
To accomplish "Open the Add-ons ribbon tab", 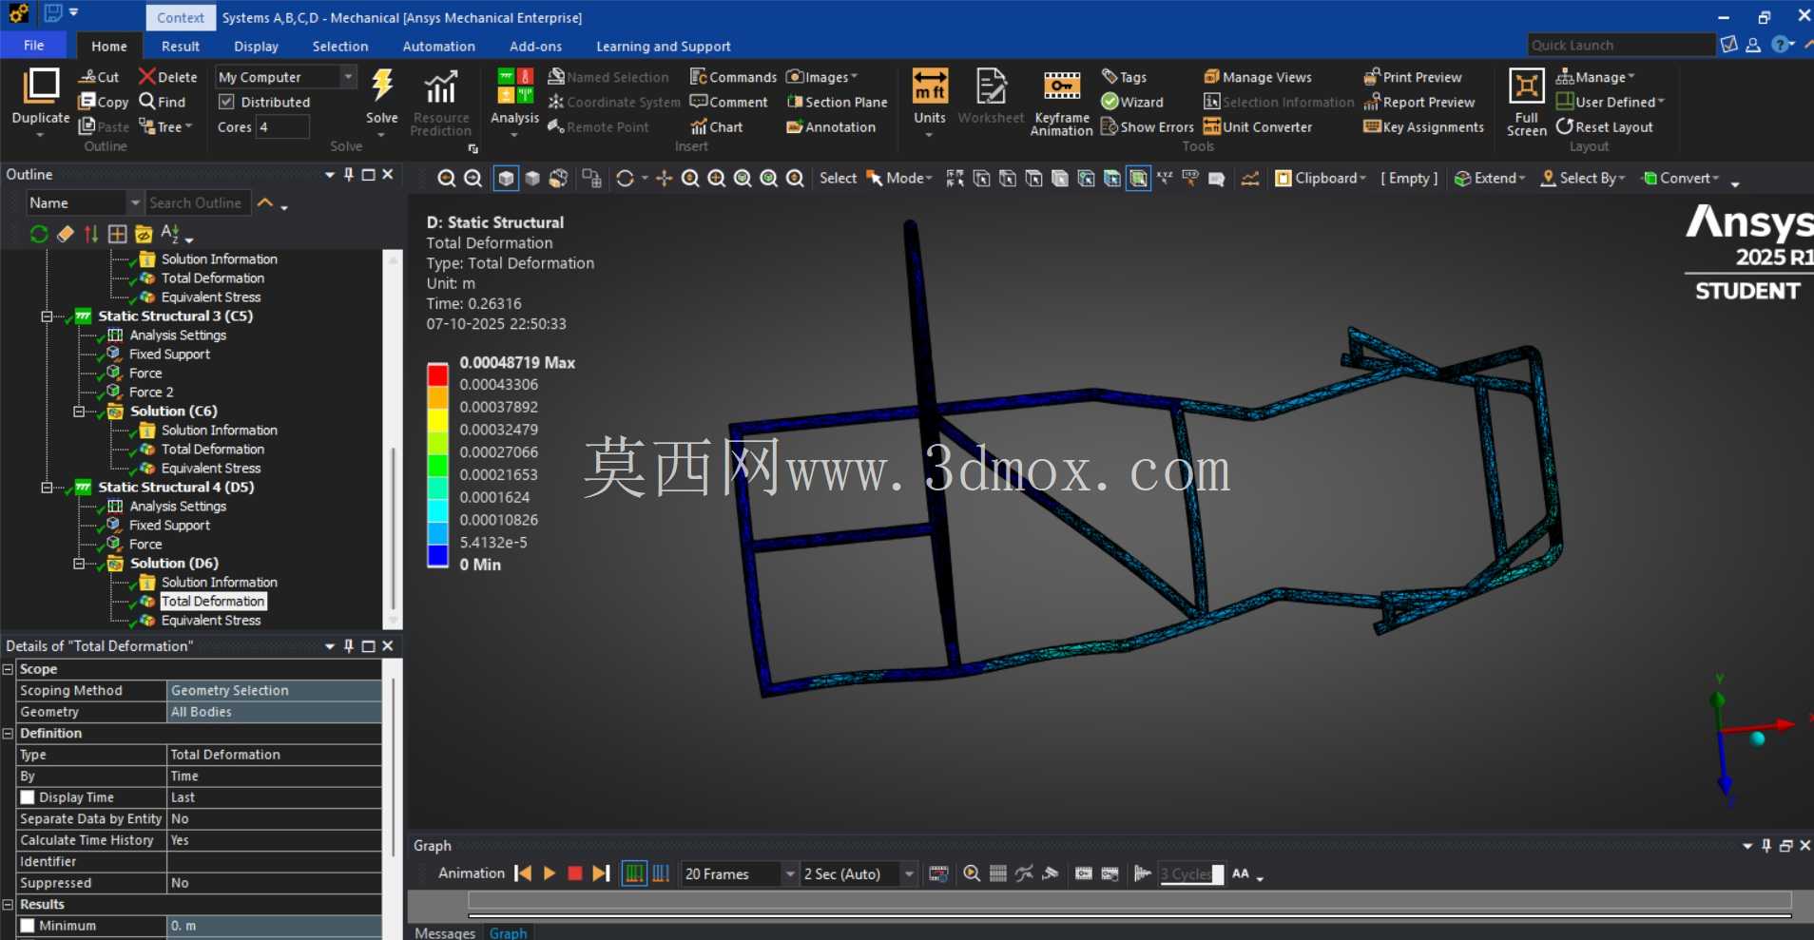I will pos(535,46).
